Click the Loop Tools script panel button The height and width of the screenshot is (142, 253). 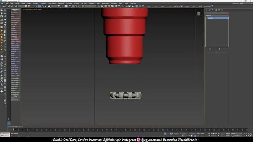point(15,69)
